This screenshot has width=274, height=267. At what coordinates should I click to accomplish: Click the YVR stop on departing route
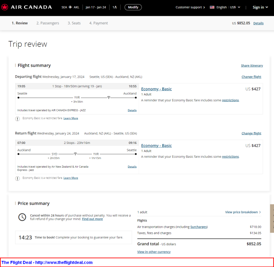pyautogui.click(x=77, y=97)
